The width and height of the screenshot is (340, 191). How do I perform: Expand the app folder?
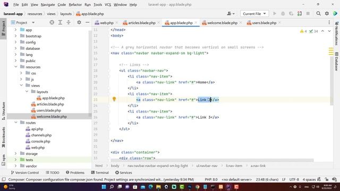pos(15,30)
